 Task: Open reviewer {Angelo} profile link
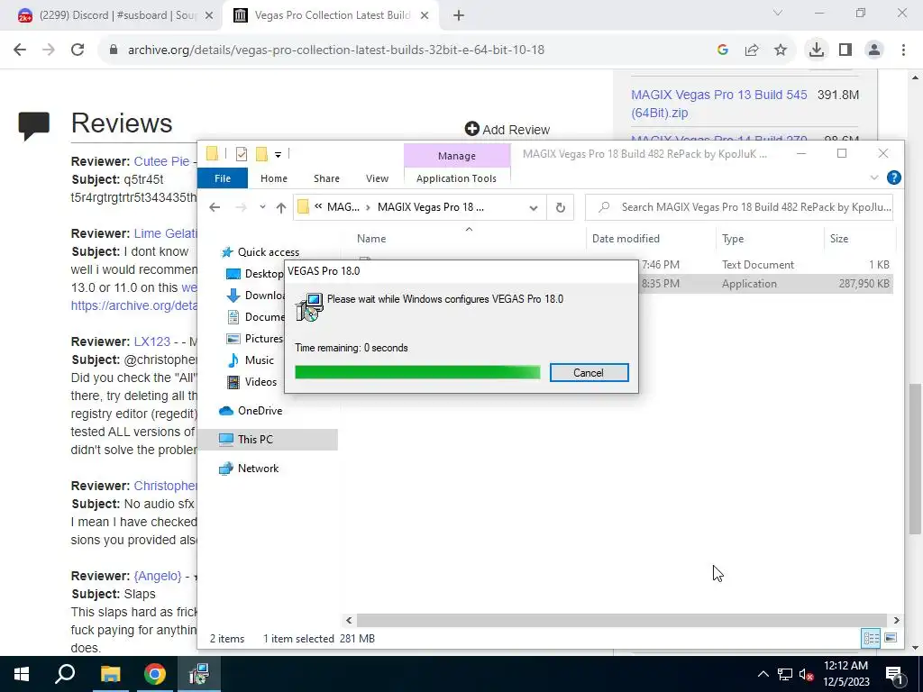[x=158, y=576]
